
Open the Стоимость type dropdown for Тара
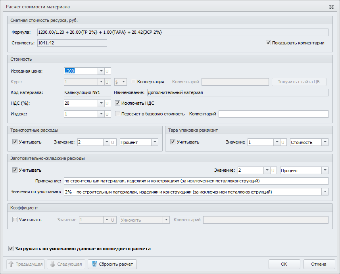325,142
